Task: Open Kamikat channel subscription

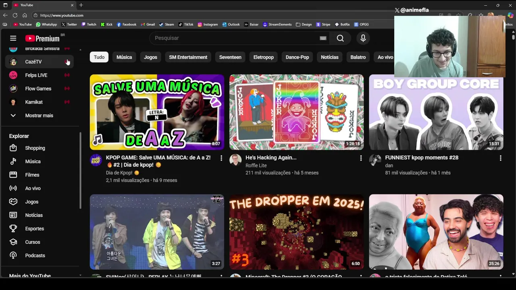Action: (40, 102)
